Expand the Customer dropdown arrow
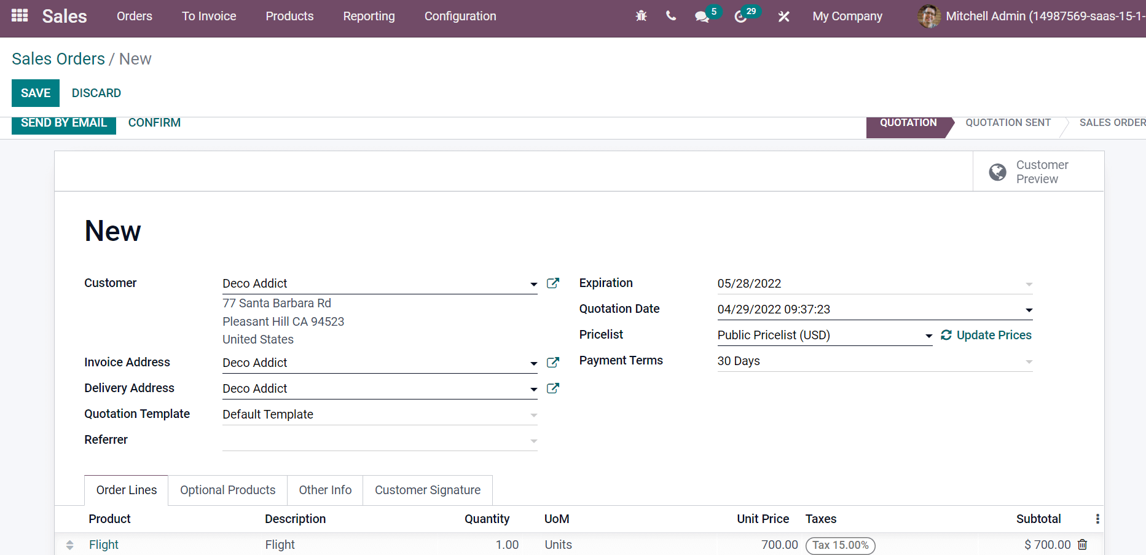Image resolution: width=1146 pixels, height=555 pixels. coord(533,284)
